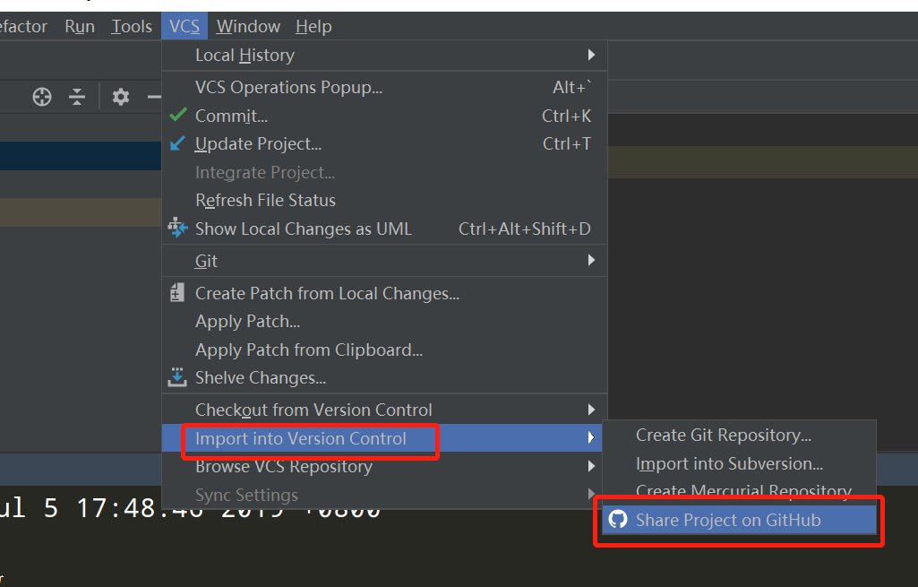Select Commit... menu item
This screenshot has width=918, height=587.
[384, 116]
